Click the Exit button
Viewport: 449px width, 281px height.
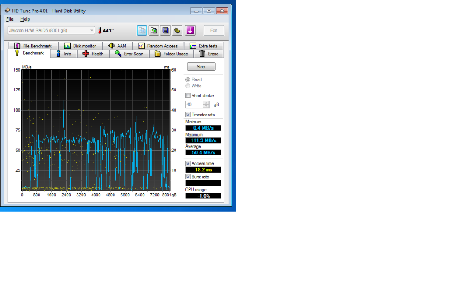(214, 30)
